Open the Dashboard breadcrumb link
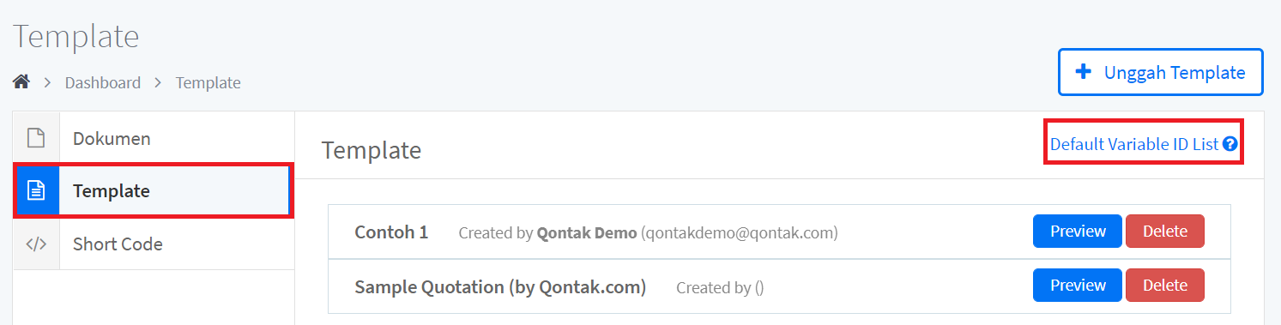This screenshot has width=1281, height=325. [103, 82]
